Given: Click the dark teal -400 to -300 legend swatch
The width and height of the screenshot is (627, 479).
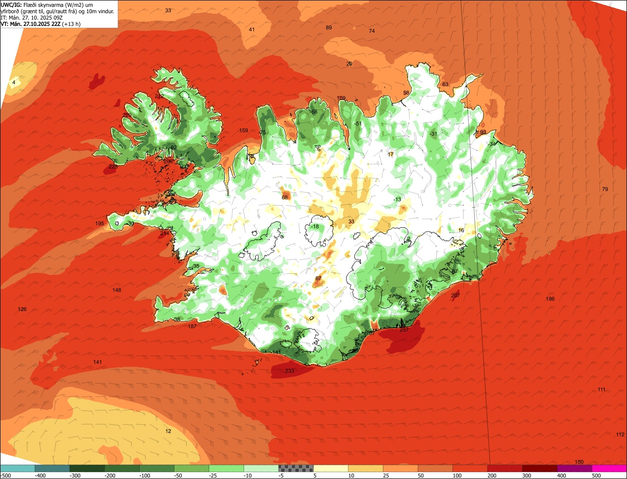Looking at the screenshot, I should [x=52, y=468].
